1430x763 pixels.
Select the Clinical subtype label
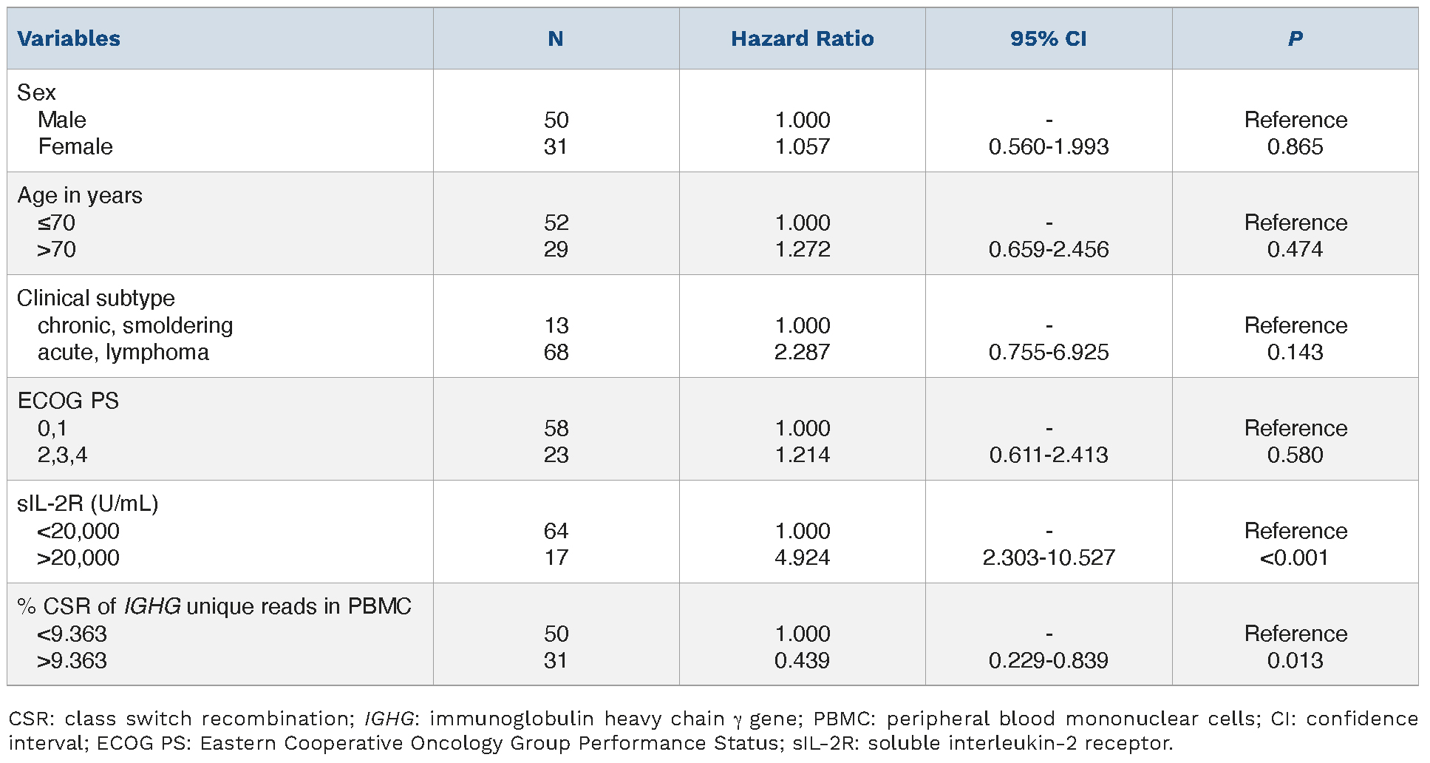[96, 298]
